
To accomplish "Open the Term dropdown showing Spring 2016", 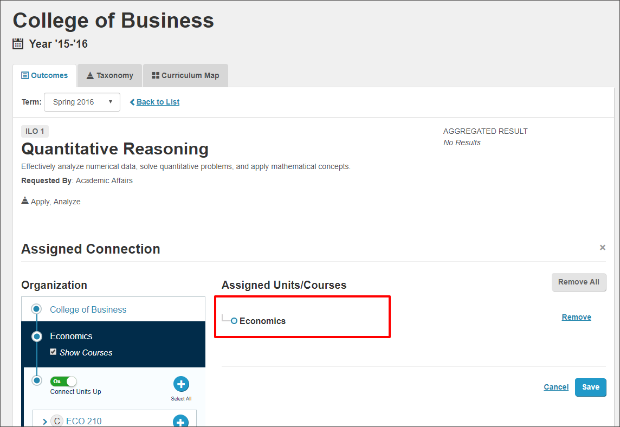I will click(x=82, y=102).
